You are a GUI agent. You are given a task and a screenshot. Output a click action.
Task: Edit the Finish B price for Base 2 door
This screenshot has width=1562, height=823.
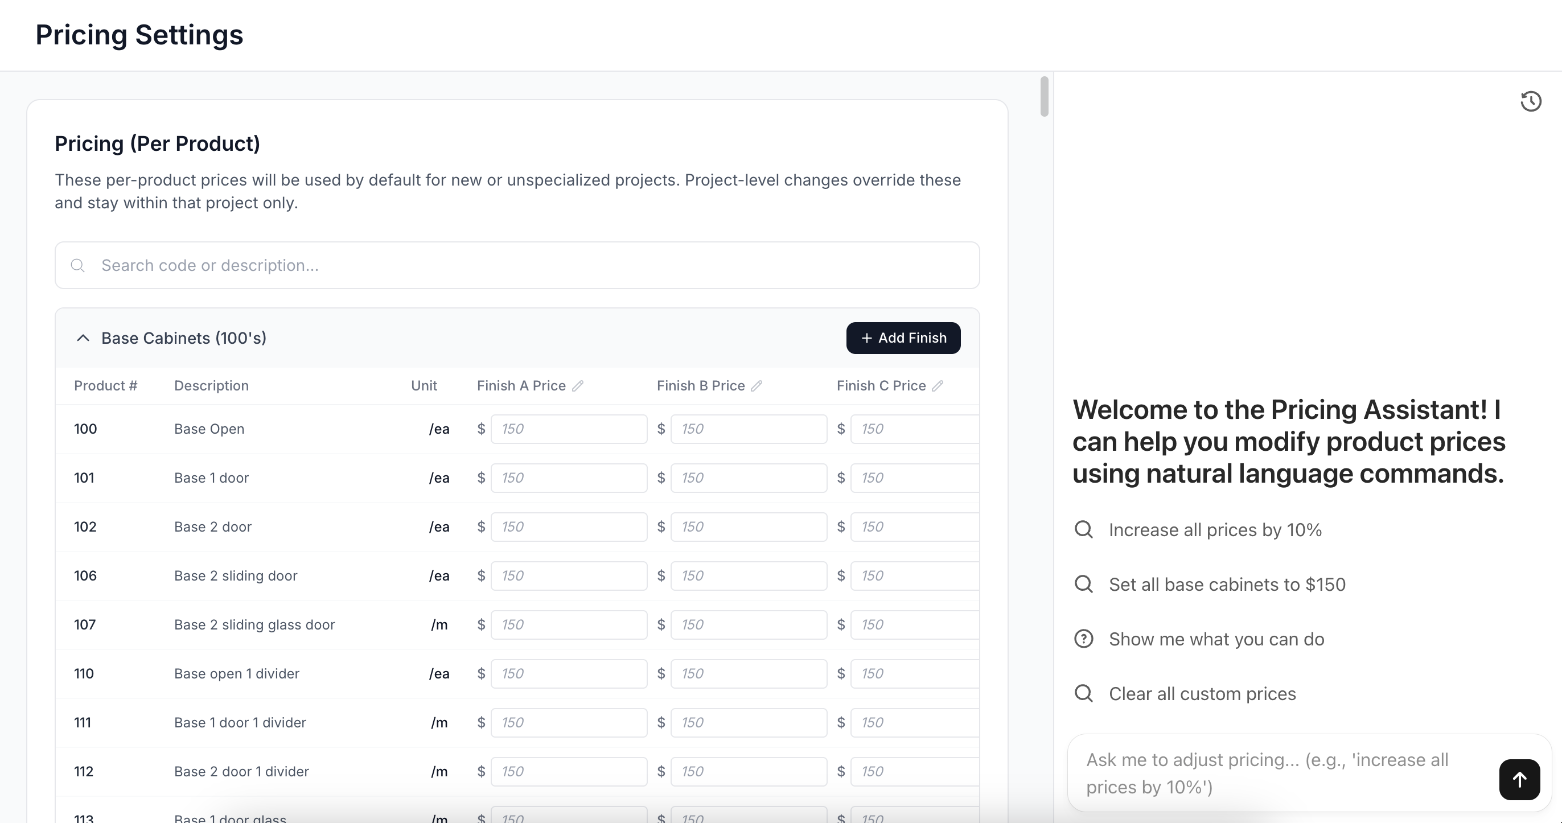(750, 526)
